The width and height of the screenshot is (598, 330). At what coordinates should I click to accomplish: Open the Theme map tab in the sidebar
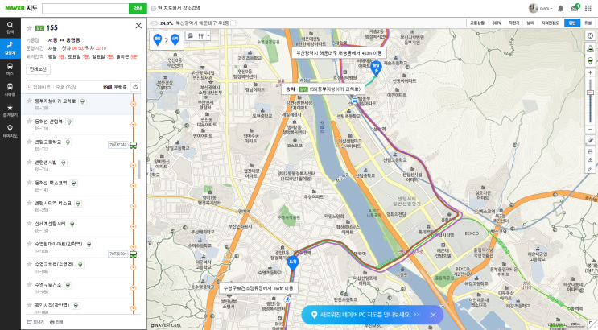tap(10, 131)
